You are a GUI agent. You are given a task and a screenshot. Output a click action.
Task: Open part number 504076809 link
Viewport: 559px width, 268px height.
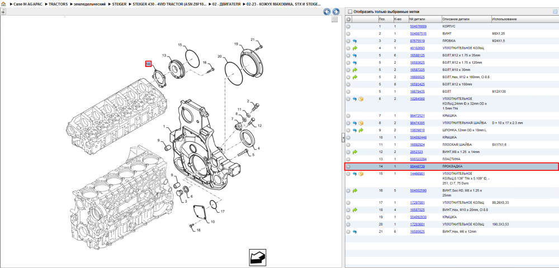pyautogui.click(x=418, y=26)
